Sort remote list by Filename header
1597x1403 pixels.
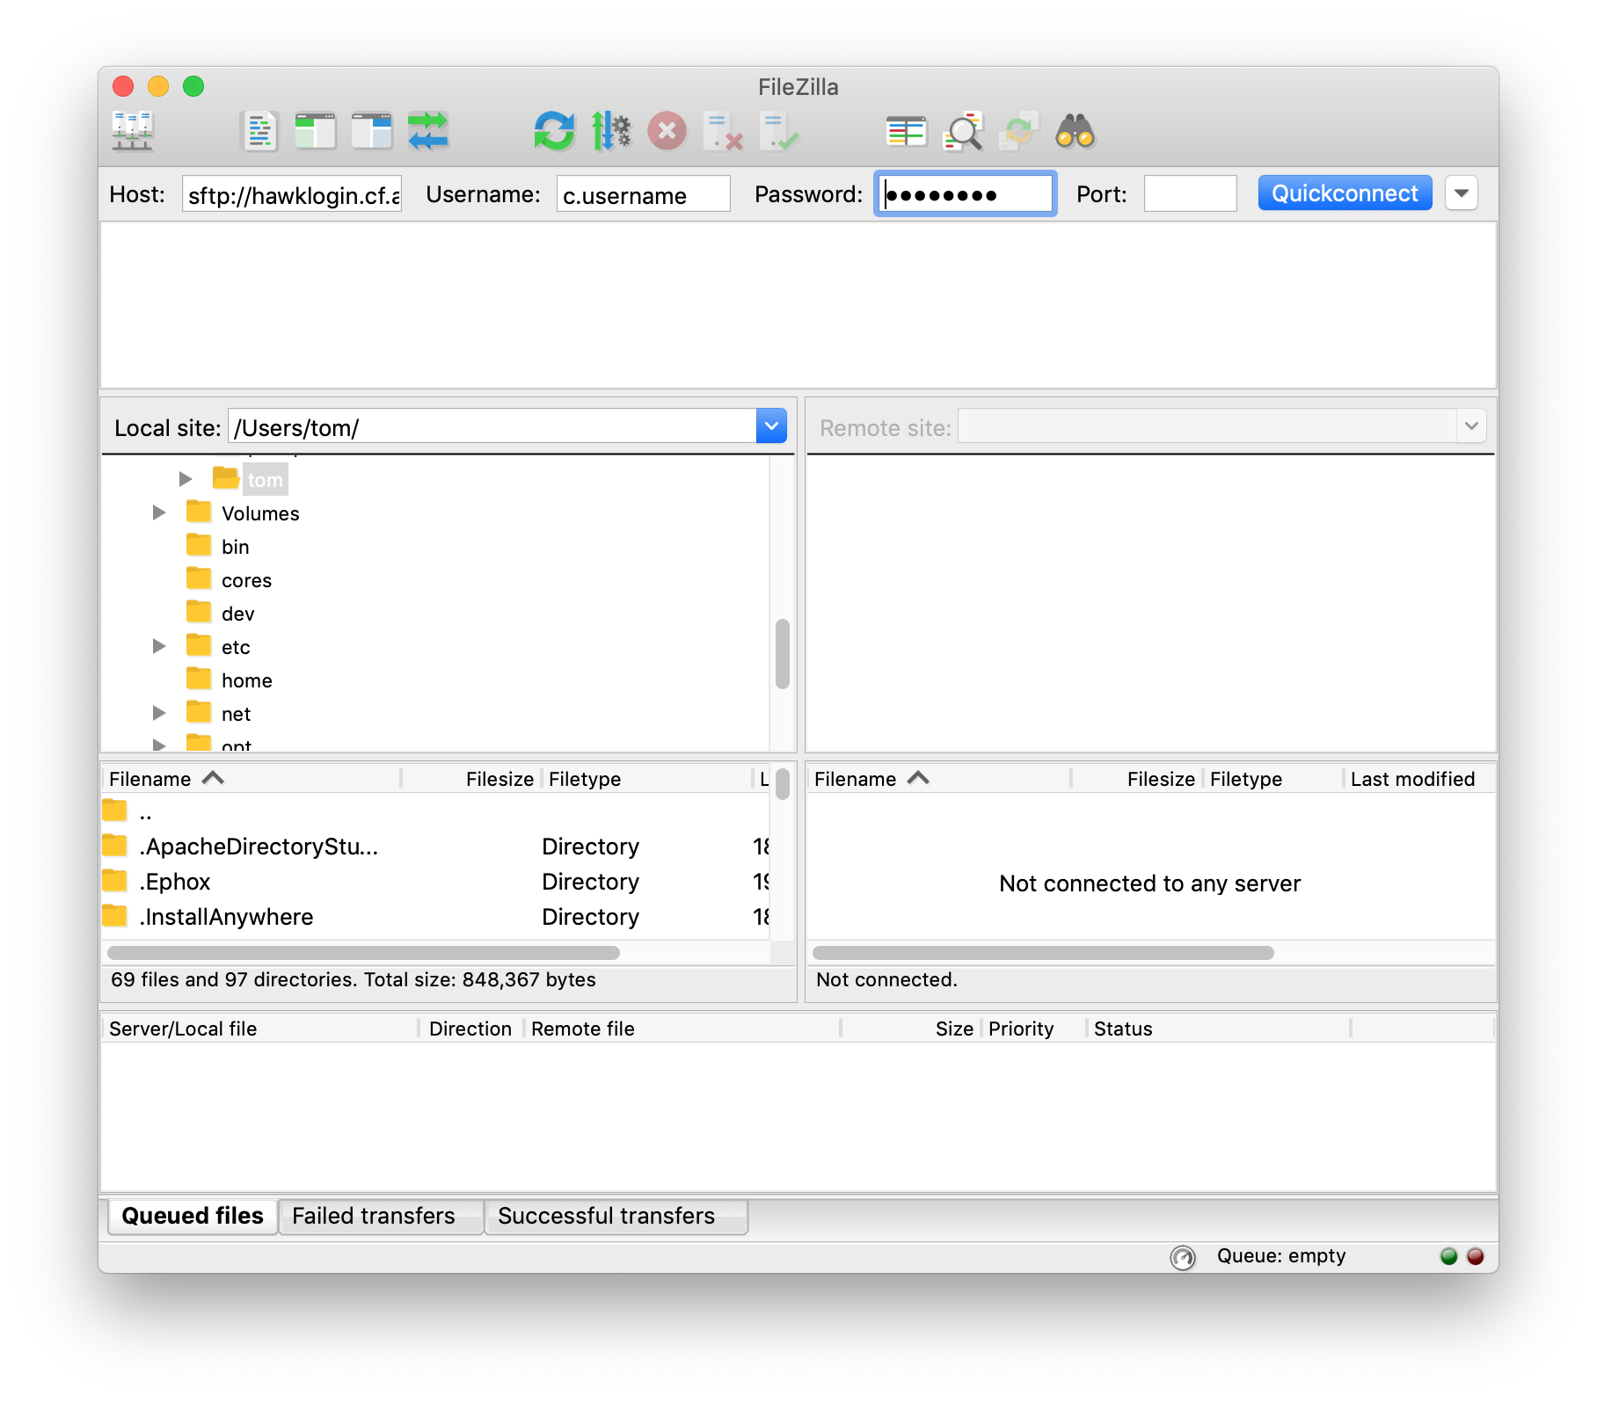939,779
